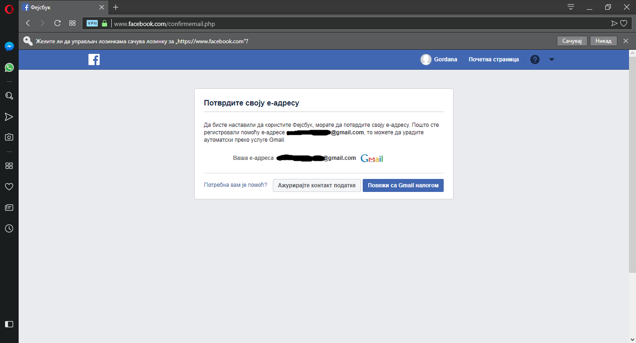Open the snapshot camera in sidebar
Screen dimensions: 636x343
coord(9,137)
